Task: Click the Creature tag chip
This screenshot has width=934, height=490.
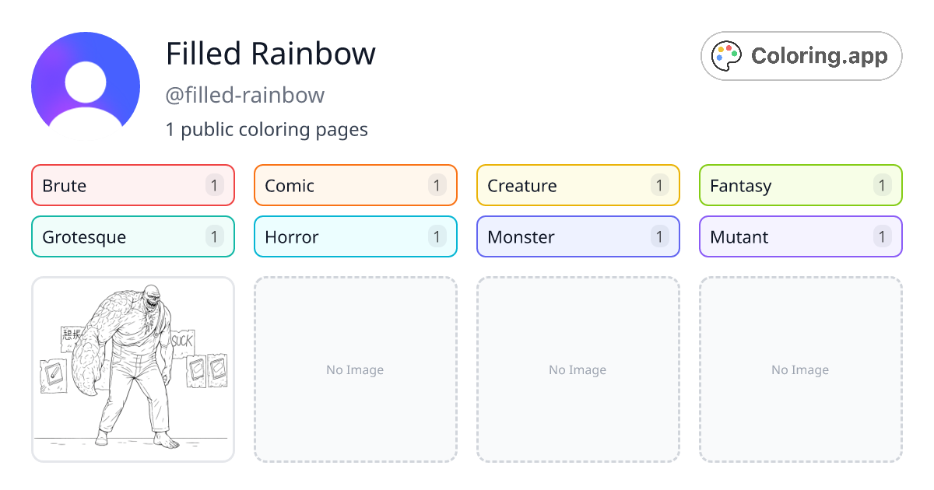Action: coord(578,185)
